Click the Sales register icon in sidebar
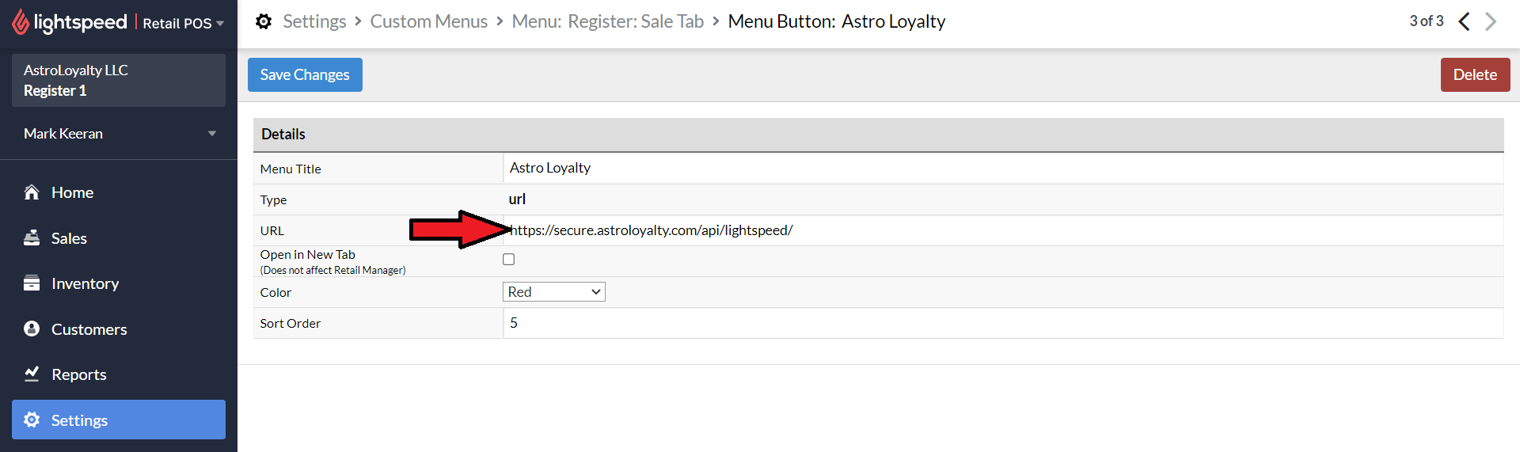Image resolution: width=1520 pixels, height=452 pixels. (x=32, y=238)
